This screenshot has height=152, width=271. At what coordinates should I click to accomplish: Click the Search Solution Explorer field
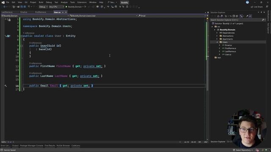click(x=236, y=20)
